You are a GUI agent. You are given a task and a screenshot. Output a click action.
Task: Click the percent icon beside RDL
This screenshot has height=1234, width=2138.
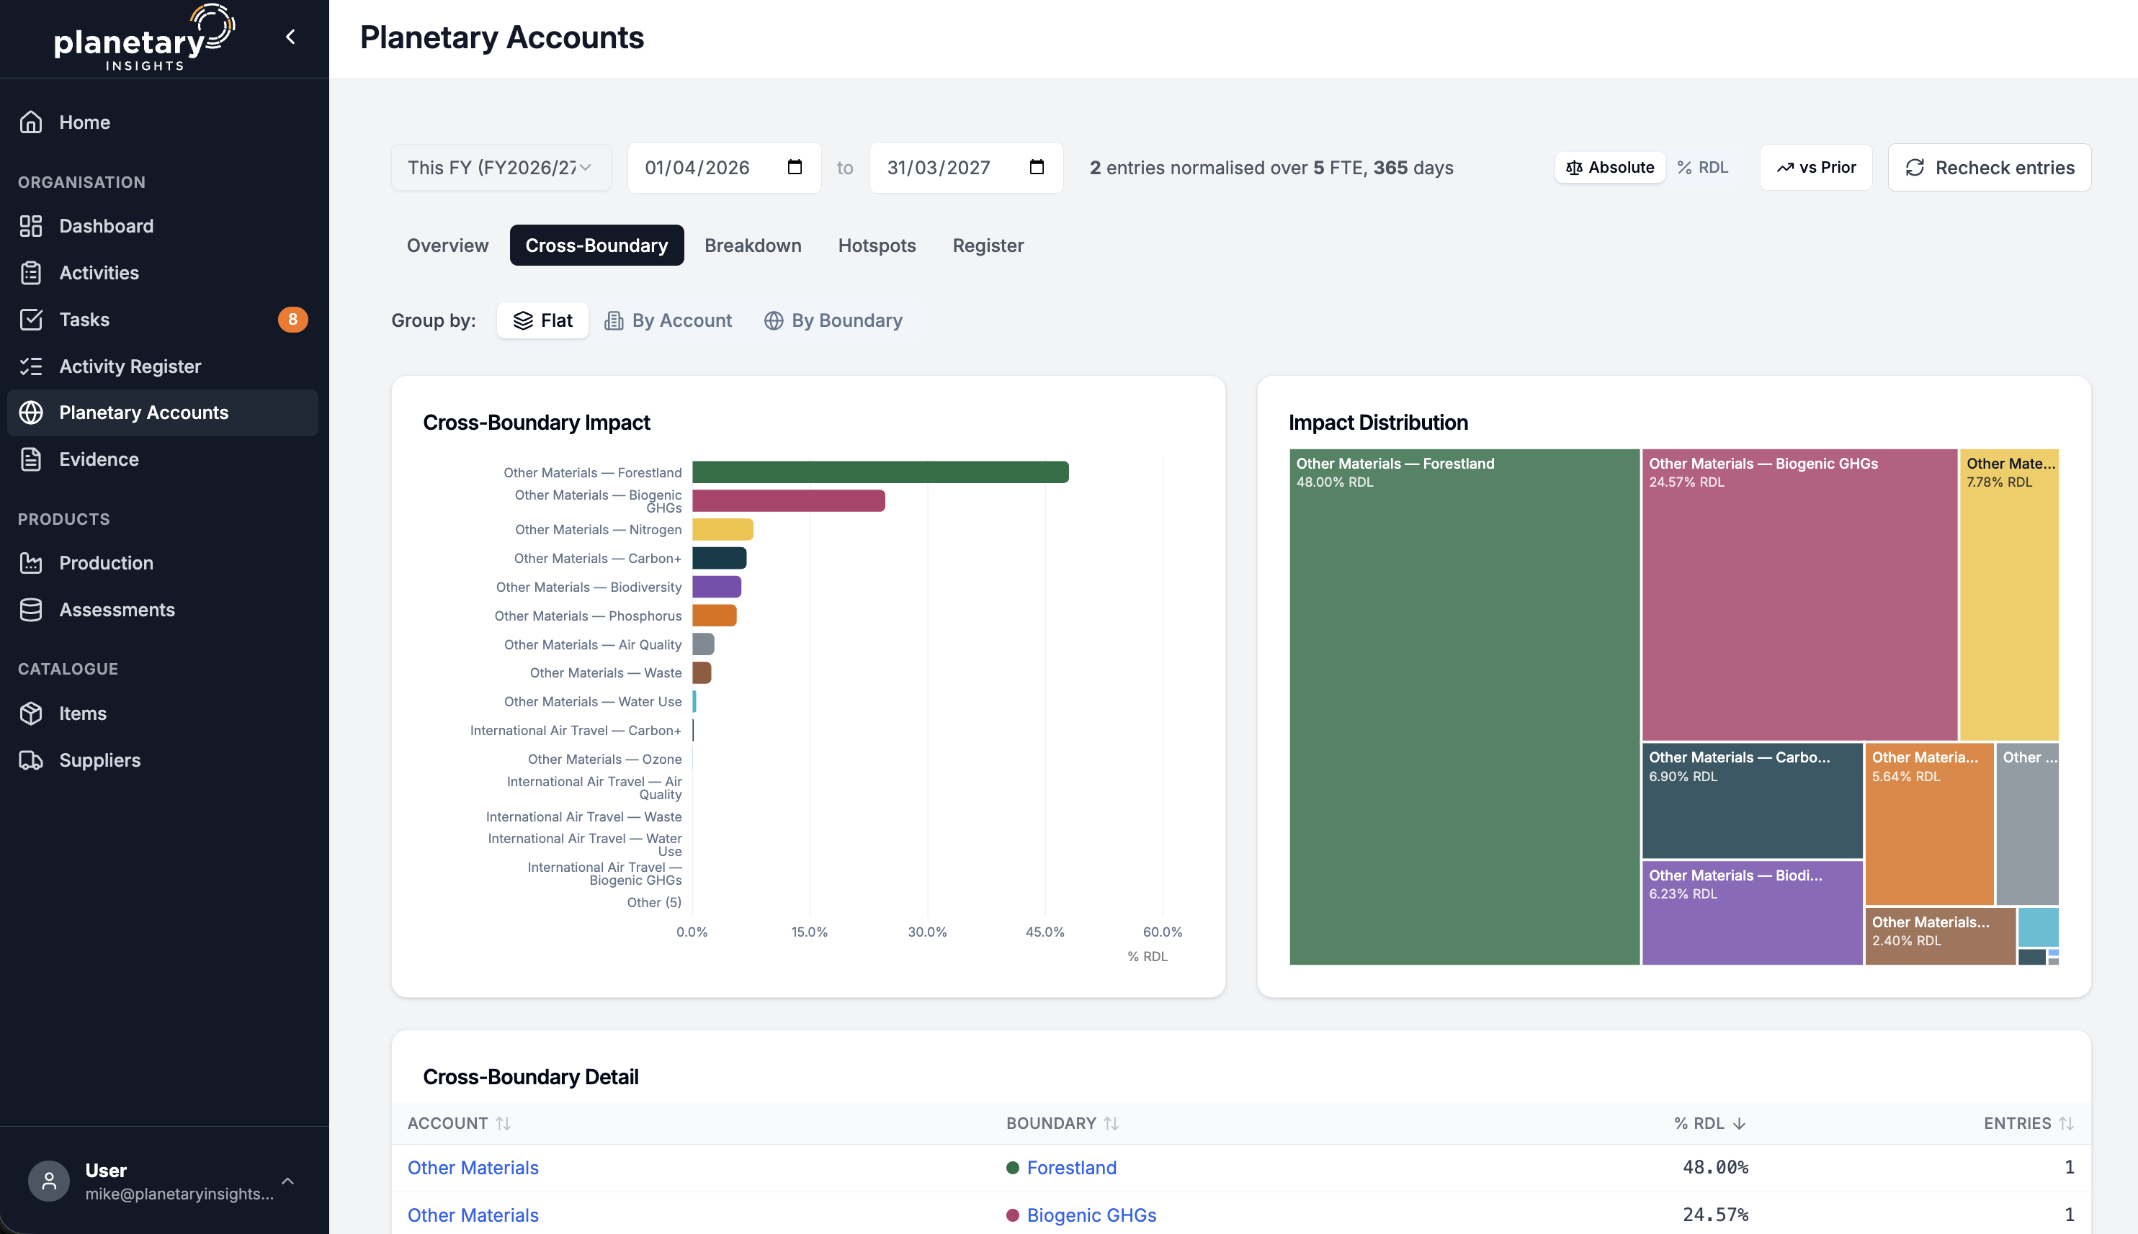(x=1684, y=168)
